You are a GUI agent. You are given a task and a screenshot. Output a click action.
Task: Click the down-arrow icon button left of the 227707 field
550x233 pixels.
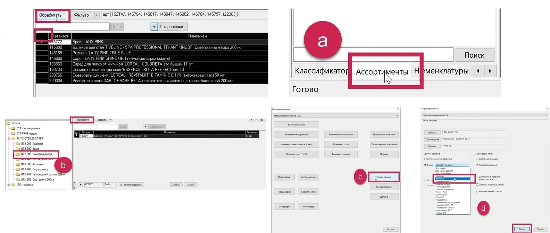81,185
